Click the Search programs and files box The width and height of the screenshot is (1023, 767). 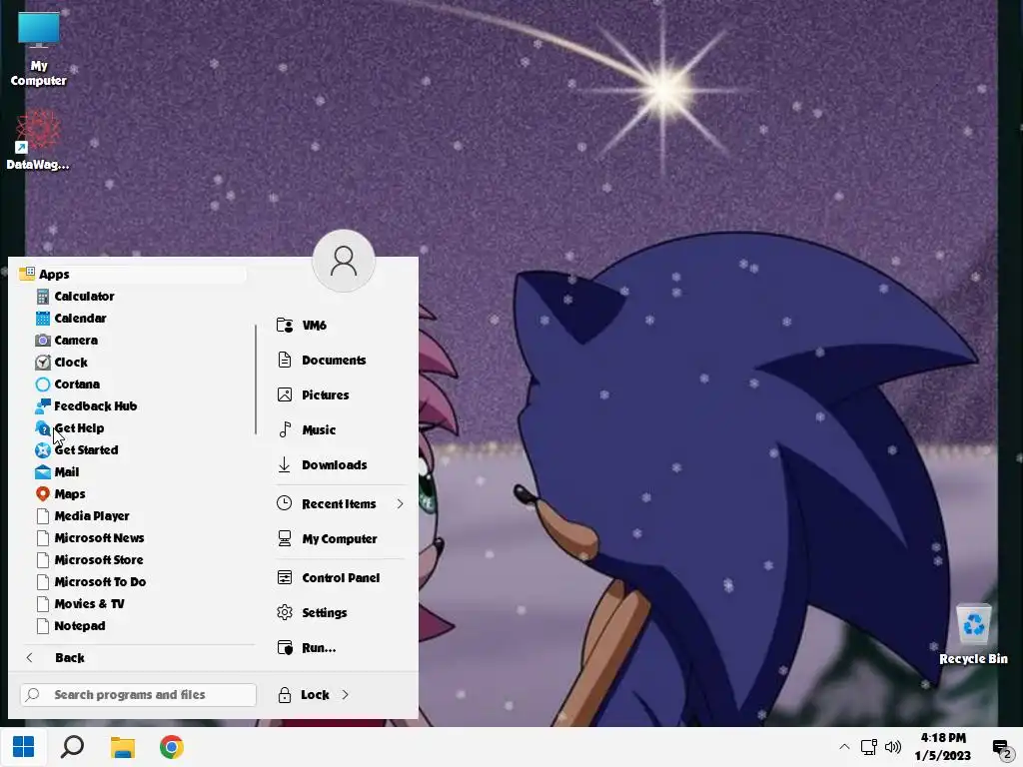click(138, 695)
